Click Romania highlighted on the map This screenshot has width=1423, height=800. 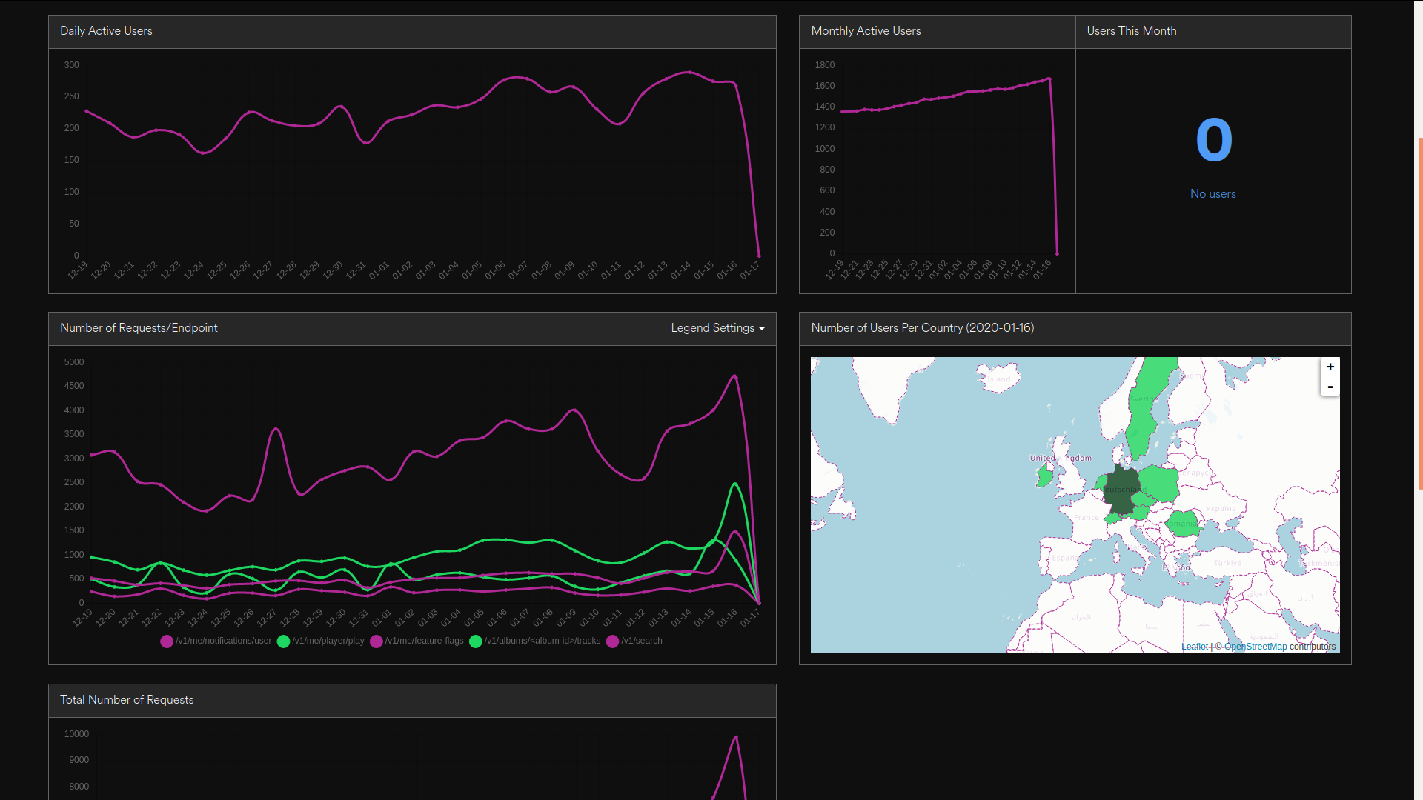point(1183,523)
